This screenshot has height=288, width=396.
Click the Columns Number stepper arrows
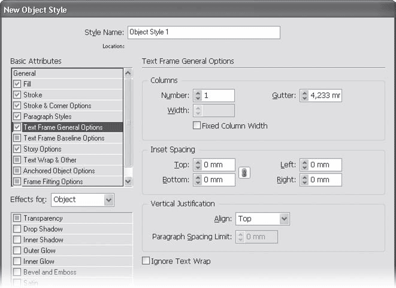pos(197,95)
